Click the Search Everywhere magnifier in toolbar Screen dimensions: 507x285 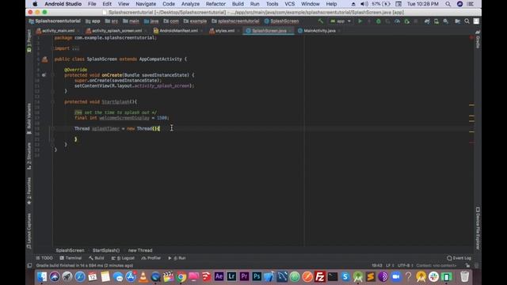coord(467,21)
